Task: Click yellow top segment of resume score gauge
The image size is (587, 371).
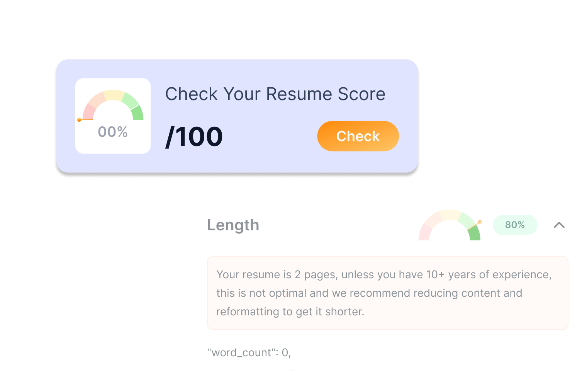Action: (x=113, y=95)
